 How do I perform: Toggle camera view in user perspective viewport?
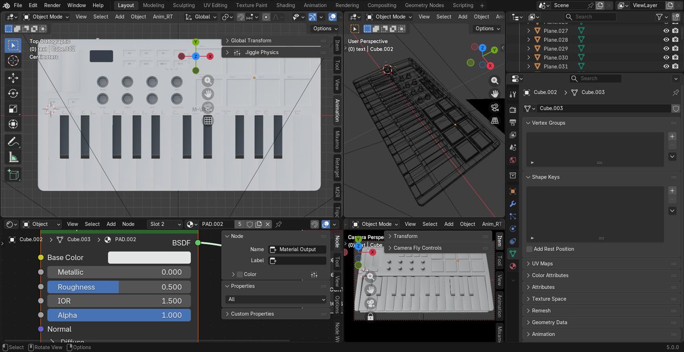point(495,107)
